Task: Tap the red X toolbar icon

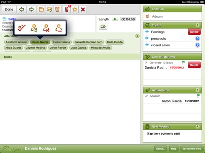Action: pyautogui.click(x=83, y=9)
